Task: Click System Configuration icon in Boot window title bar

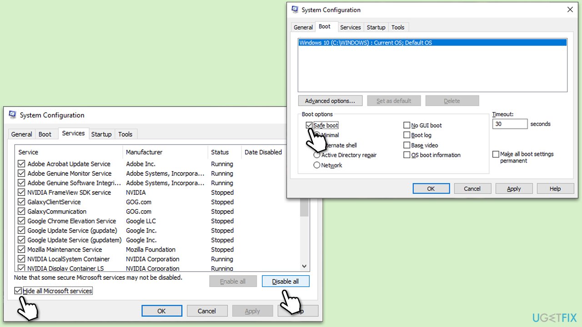Action: pyautogui.click(x=295, y=10)
